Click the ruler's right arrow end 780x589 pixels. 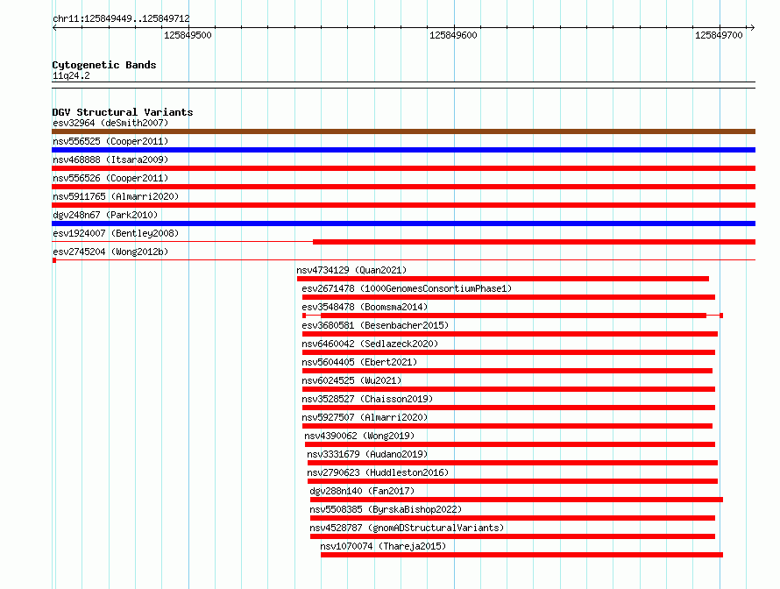click(x=752, y=27)
